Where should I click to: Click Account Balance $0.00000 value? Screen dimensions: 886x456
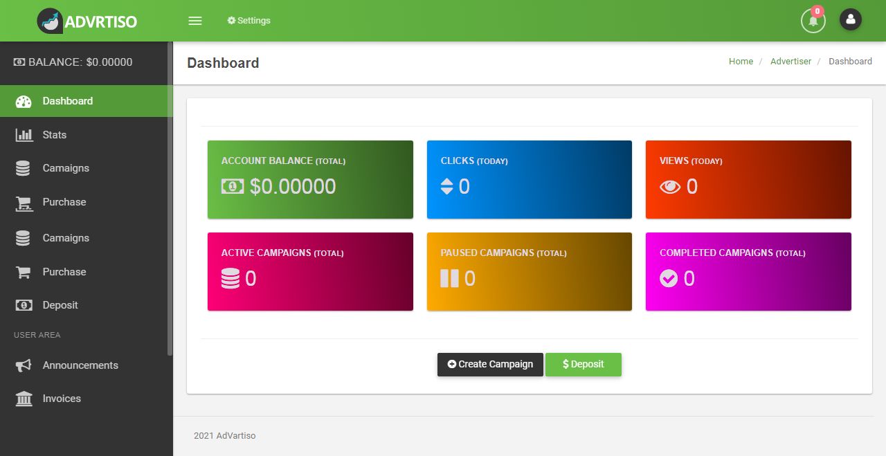[x=293, y=186]
